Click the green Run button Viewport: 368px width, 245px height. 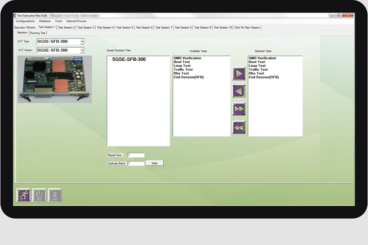[x=24, y=195]
